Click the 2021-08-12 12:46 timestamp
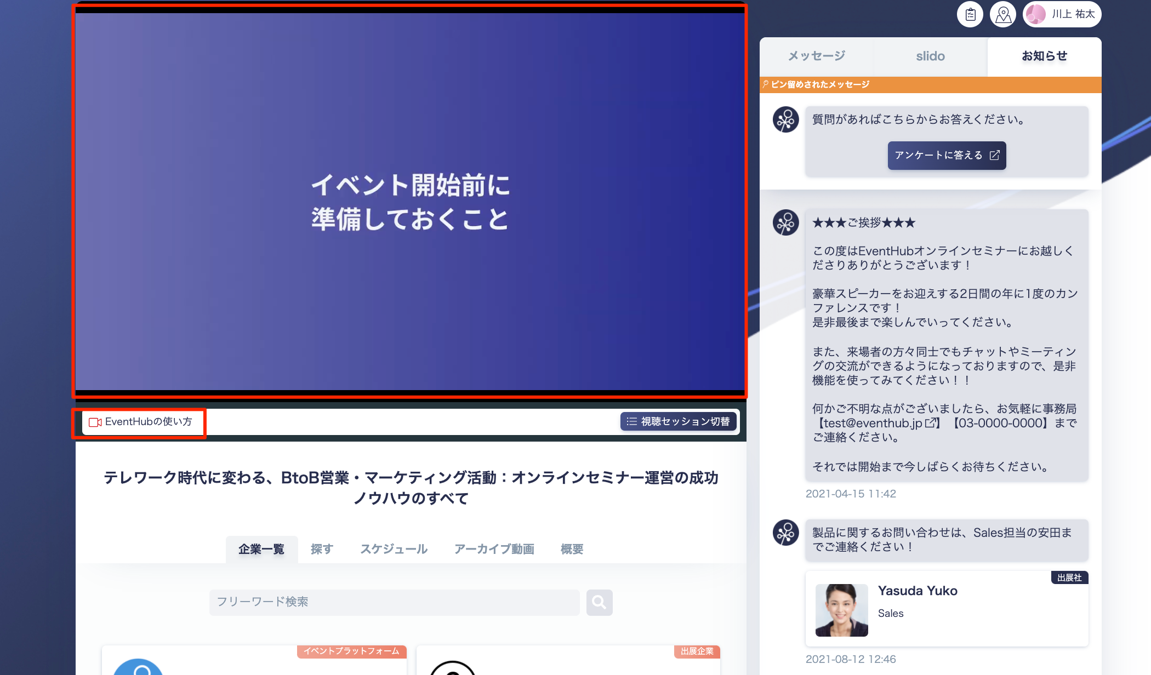 (851, 659)
